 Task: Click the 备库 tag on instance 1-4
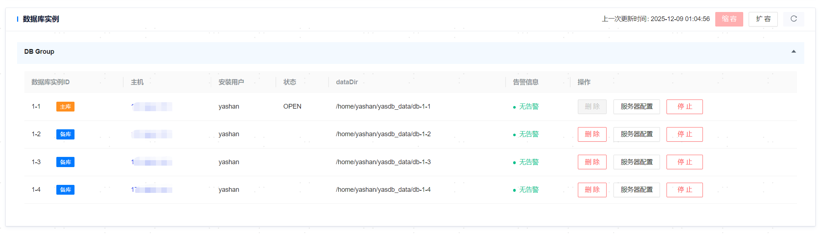65,190
